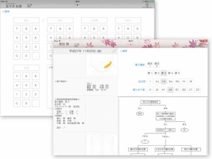
Task: Select bedridden level A1 button
Action: (x=164, y=89)
